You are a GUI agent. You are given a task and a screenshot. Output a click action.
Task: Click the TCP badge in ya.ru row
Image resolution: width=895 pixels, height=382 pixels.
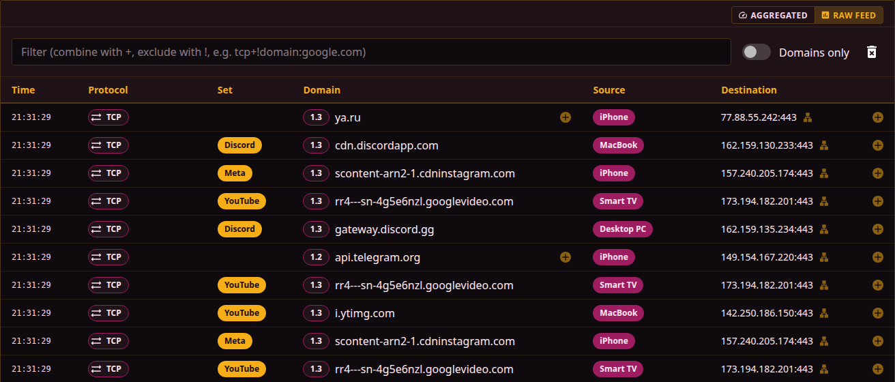click(x=108, y=117)
